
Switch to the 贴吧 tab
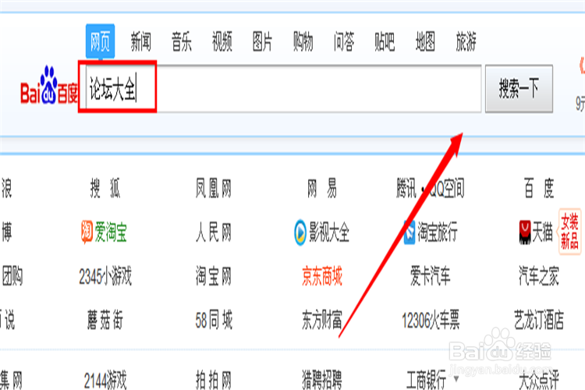(x=385, y=41)
